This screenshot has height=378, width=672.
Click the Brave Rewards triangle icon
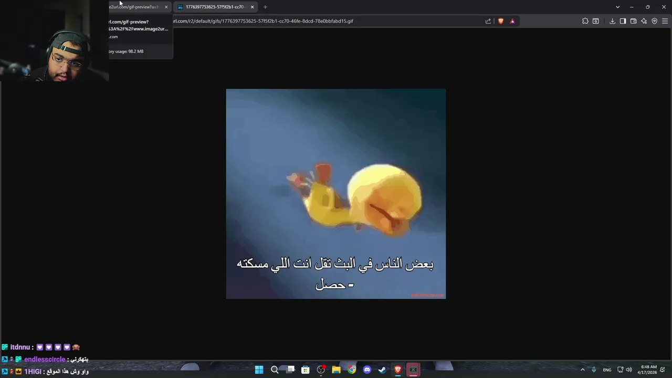click(512, 21)
